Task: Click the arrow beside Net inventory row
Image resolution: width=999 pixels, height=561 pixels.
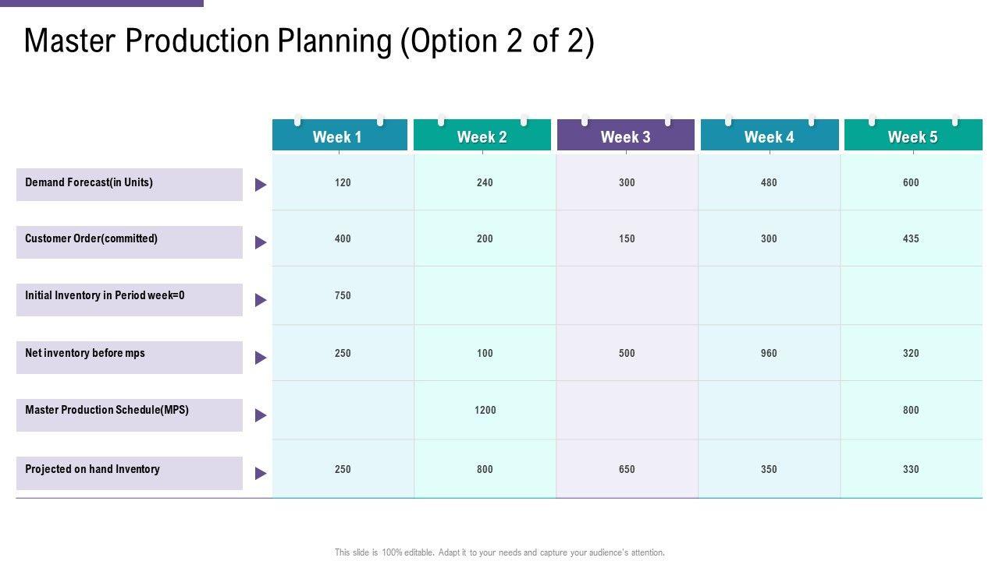Action: point(261,358)
